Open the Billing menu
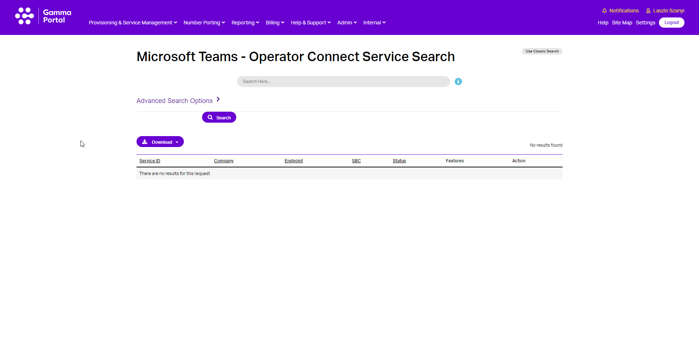Screen dimensions: 699x341 pyautogui.click(x=275, y=23)
